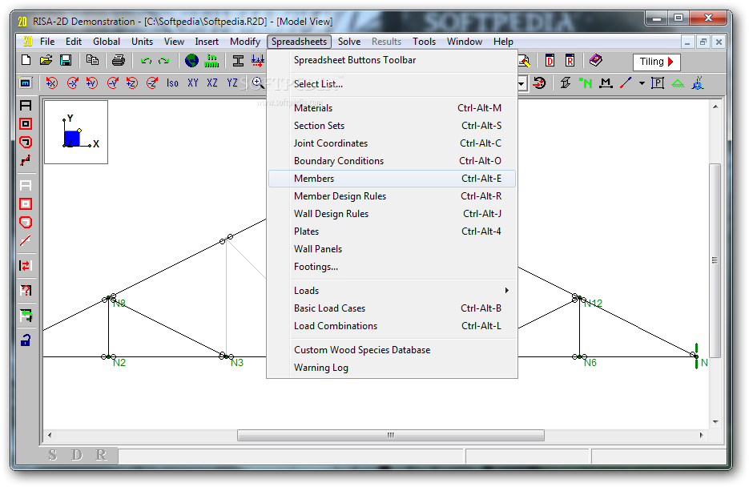This screenshot has height=487, width=749.
Task: Redo action with green arrow
Action: pyautogui.click(x=164, y=61)
